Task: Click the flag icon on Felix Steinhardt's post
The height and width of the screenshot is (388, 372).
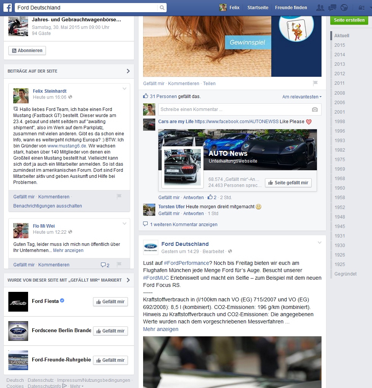Action: [x=119, y=196]
